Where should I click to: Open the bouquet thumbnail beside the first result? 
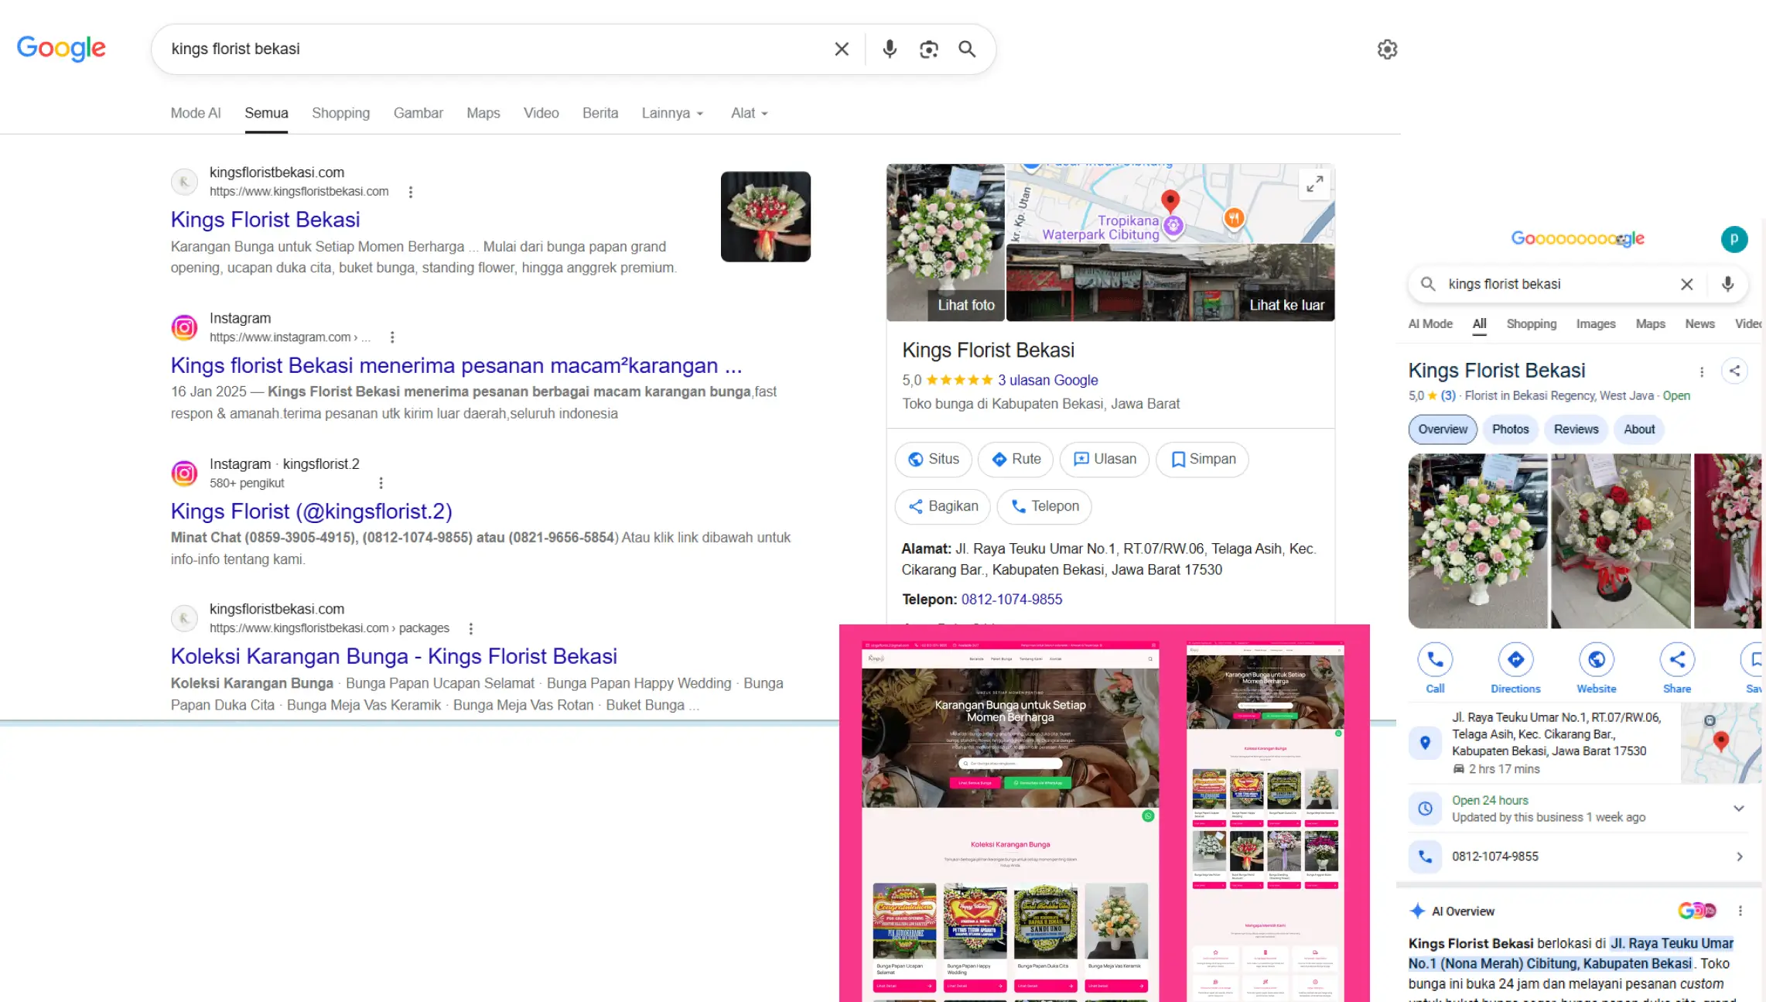point(766,217)
